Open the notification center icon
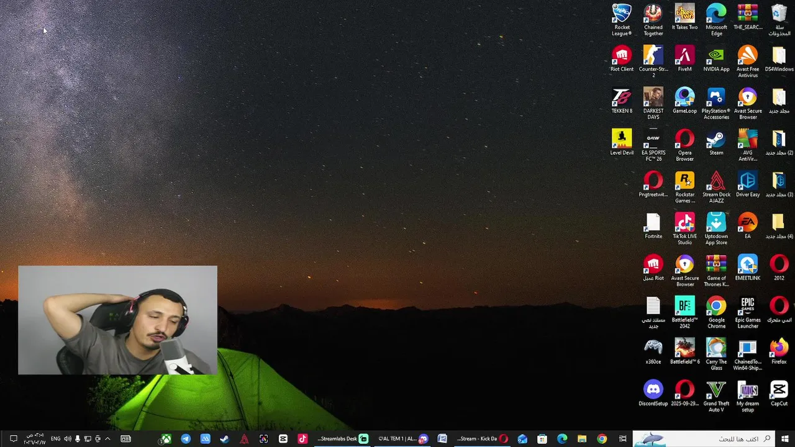The image size is (795, 447). 13,439
